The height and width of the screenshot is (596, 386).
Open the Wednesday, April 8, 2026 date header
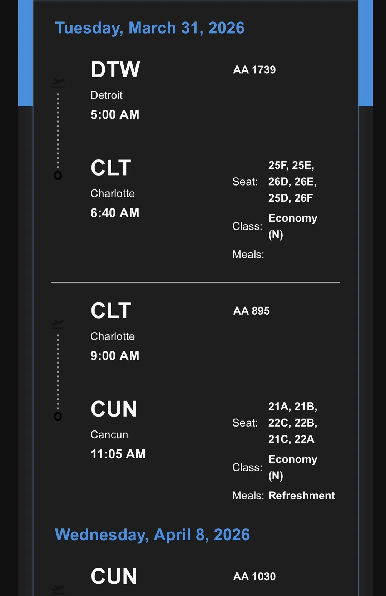pos(152,535)
